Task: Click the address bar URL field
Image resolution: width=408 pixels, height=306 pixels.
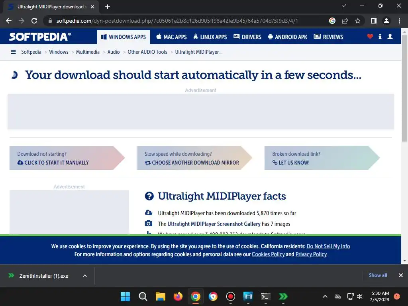Action: click(x=177, y=21)
